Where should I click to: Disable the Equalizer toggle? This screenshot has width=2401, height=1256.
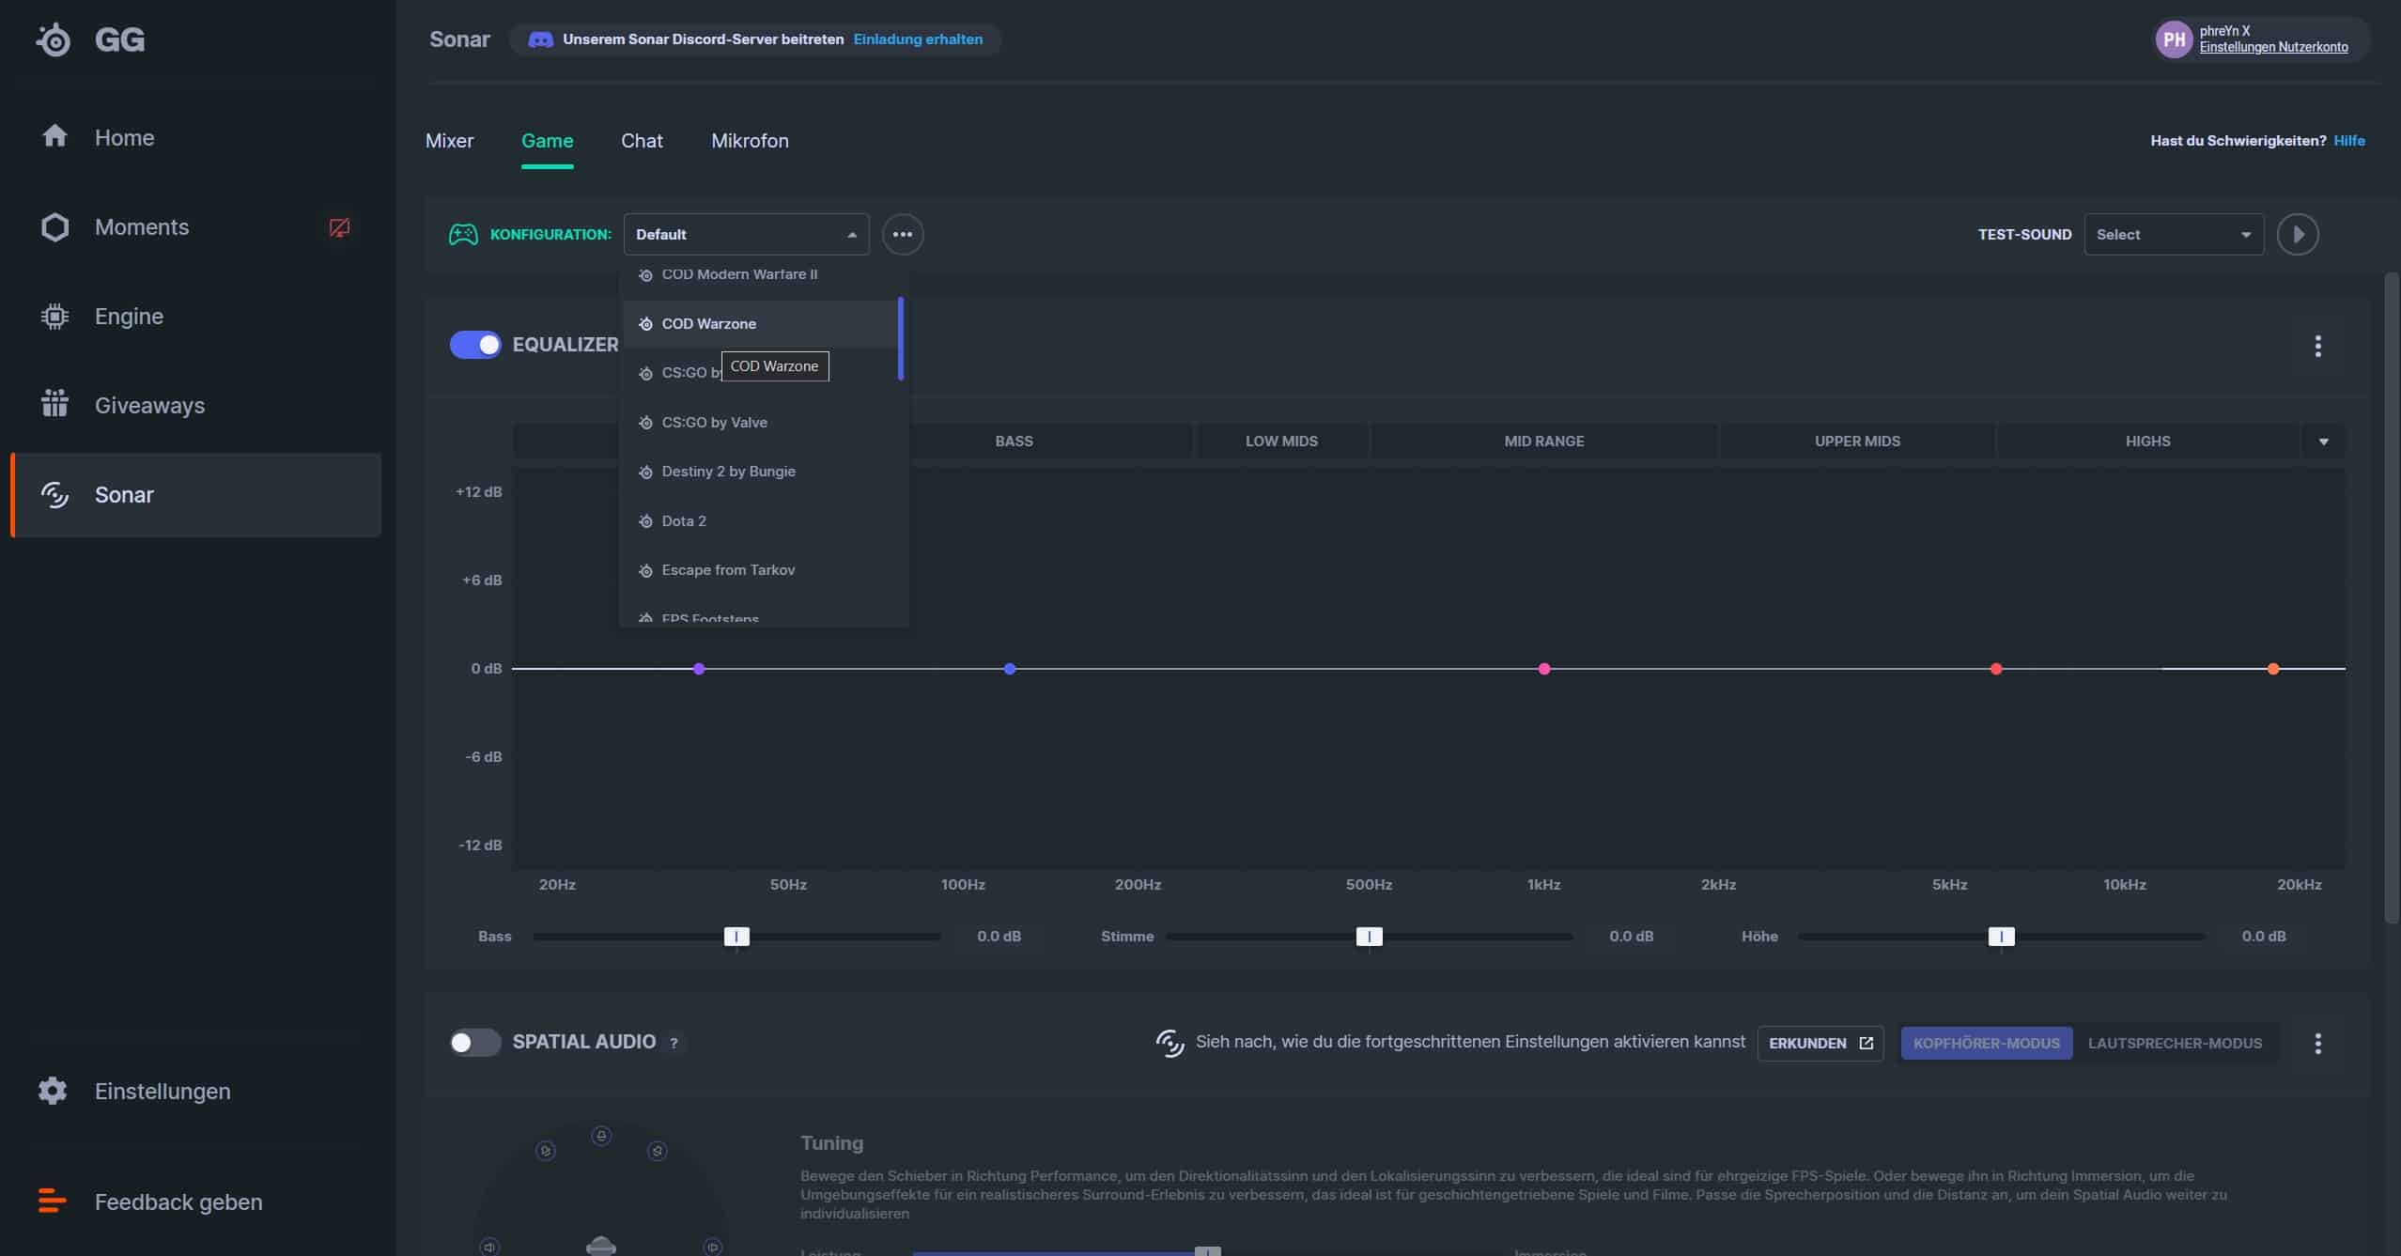(475, 345)
